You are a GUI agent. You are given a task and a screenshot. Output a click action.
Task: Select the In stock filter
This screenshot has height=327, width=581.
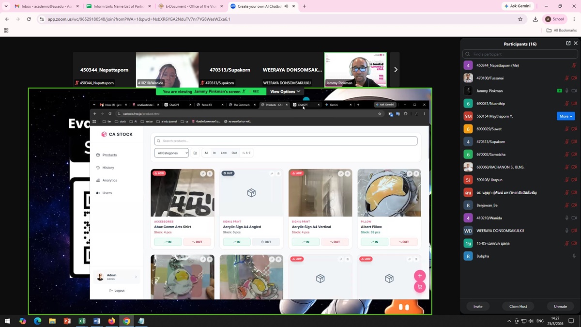tap(214, 153)
